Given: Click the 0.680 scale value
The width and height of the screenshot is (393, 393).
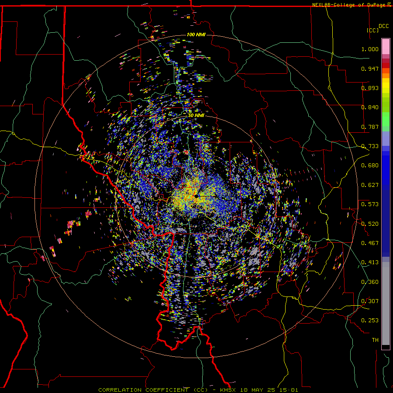Looking at the screenshot, I should tap(370, 165).
